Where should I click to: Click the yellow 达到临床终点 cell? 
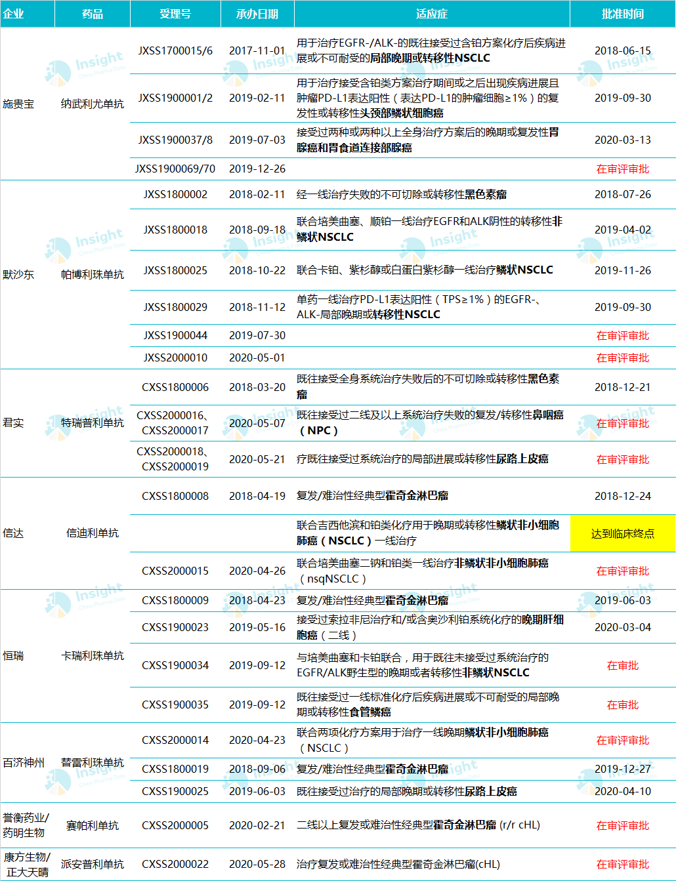[623, 533]
